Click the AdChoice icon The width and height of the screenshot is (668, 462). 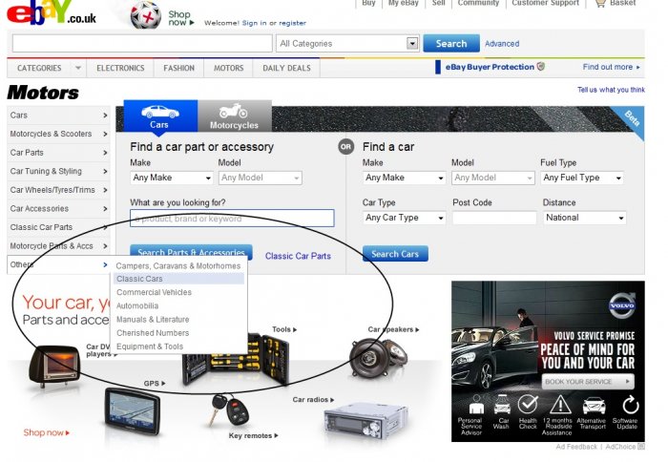click(641, 447)
